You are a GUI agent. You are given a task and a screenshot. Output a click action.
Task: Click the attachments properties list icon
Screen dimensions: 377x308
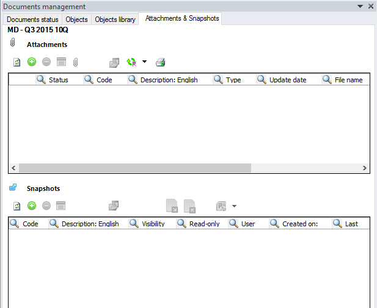[61, 62]
